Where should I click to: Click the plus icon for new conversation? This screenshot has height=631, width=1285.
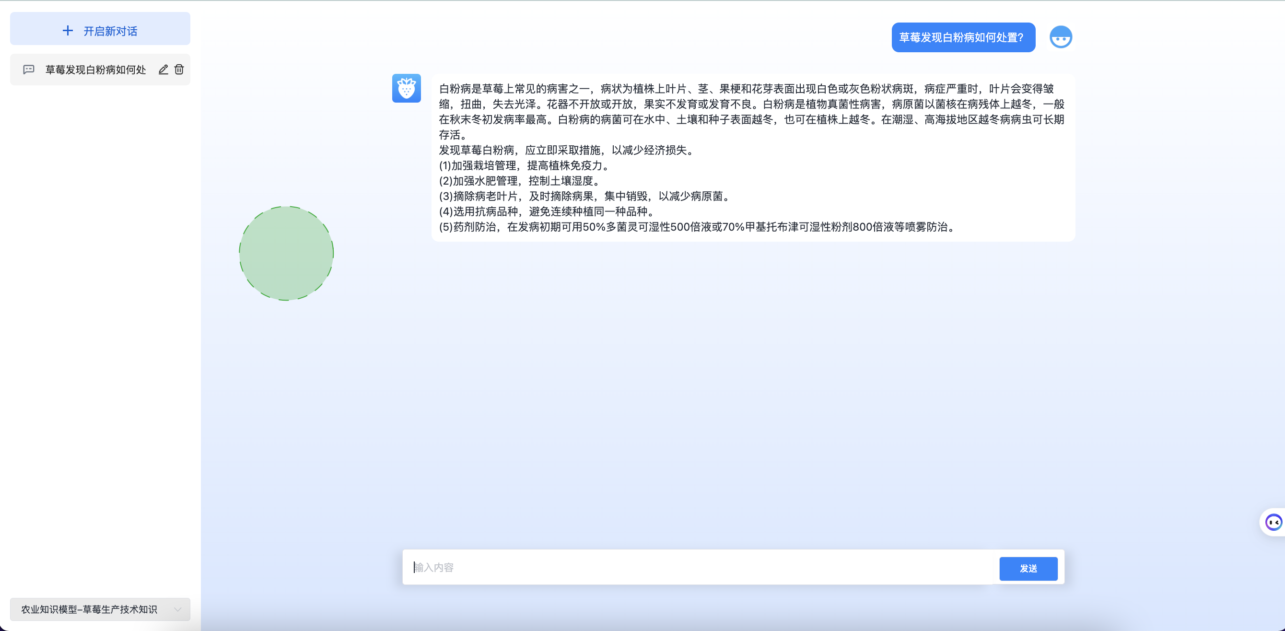coord(68,31)
